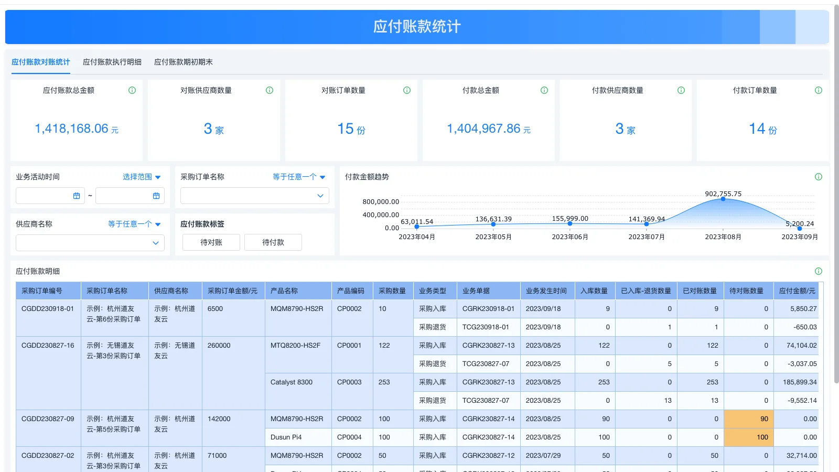The height and width of the screenshot is (472, 839).
Task: Click info icon on 对账订单数量 card
Action: click(407, 90)
